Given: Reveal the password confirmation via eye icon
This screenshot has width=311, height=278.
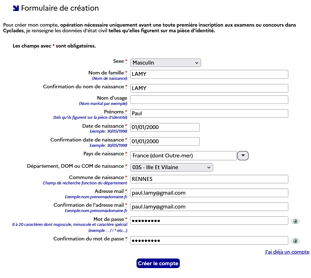Looking at the screenshot, I should [295, 241].
